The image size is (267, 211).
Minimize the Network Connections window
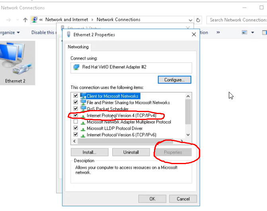coord(245,8)
